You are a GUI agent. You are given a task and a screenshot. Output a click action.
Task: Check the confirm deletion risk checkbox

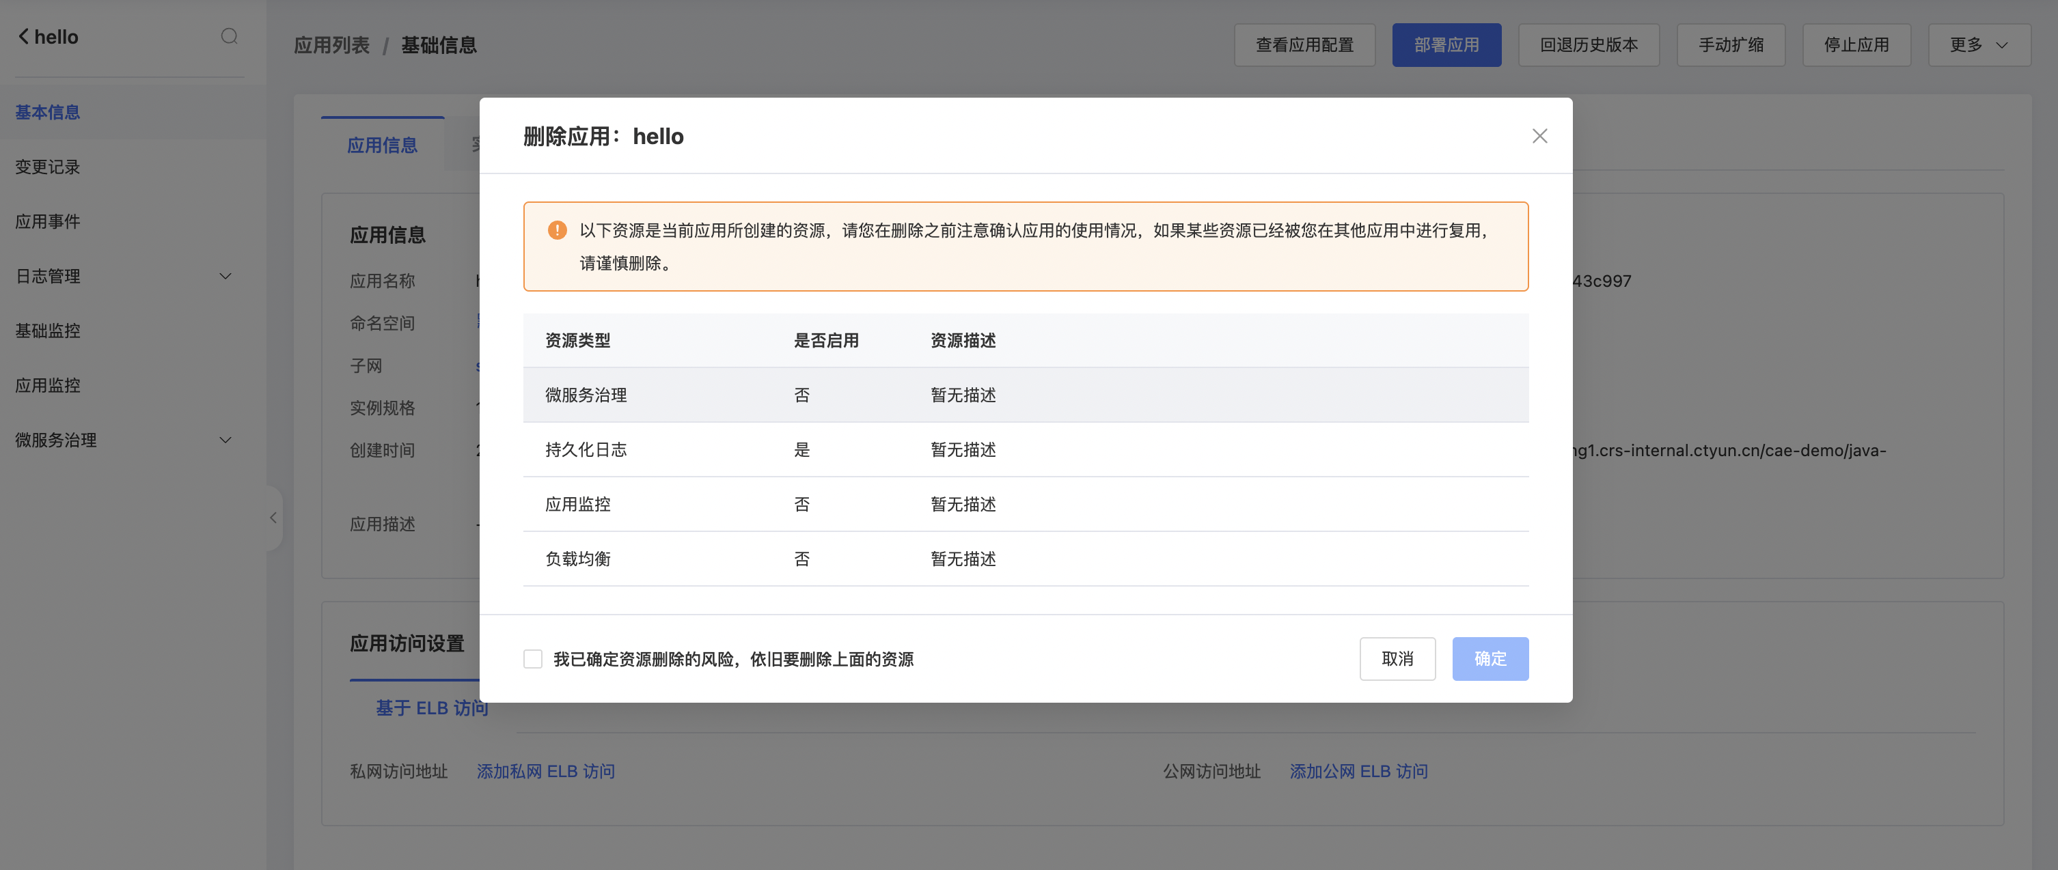[x=533, y=659]
